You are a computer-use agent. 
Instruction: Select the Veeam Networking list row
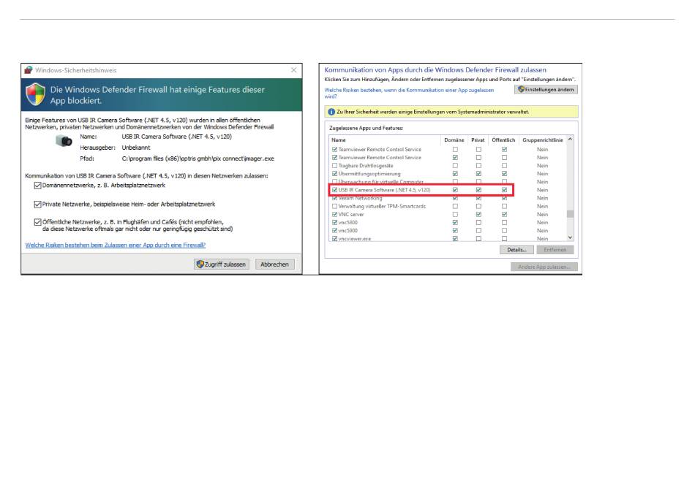coord(448,199)
